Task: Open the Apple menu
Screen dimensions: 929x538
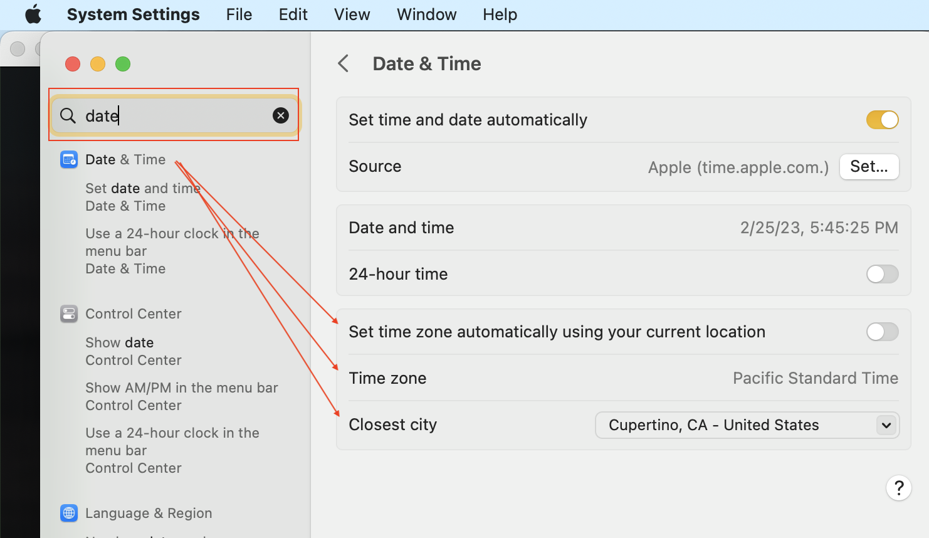Action: [x=33, y=14]
